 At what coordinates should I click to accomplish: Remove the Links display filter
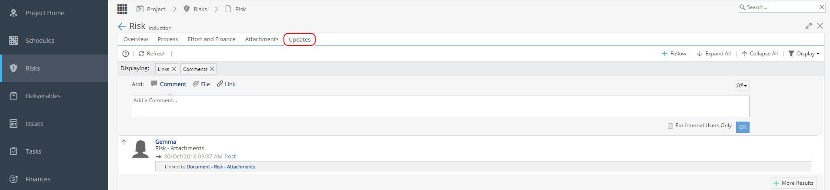pyautogui.click(x=174, y=69)
